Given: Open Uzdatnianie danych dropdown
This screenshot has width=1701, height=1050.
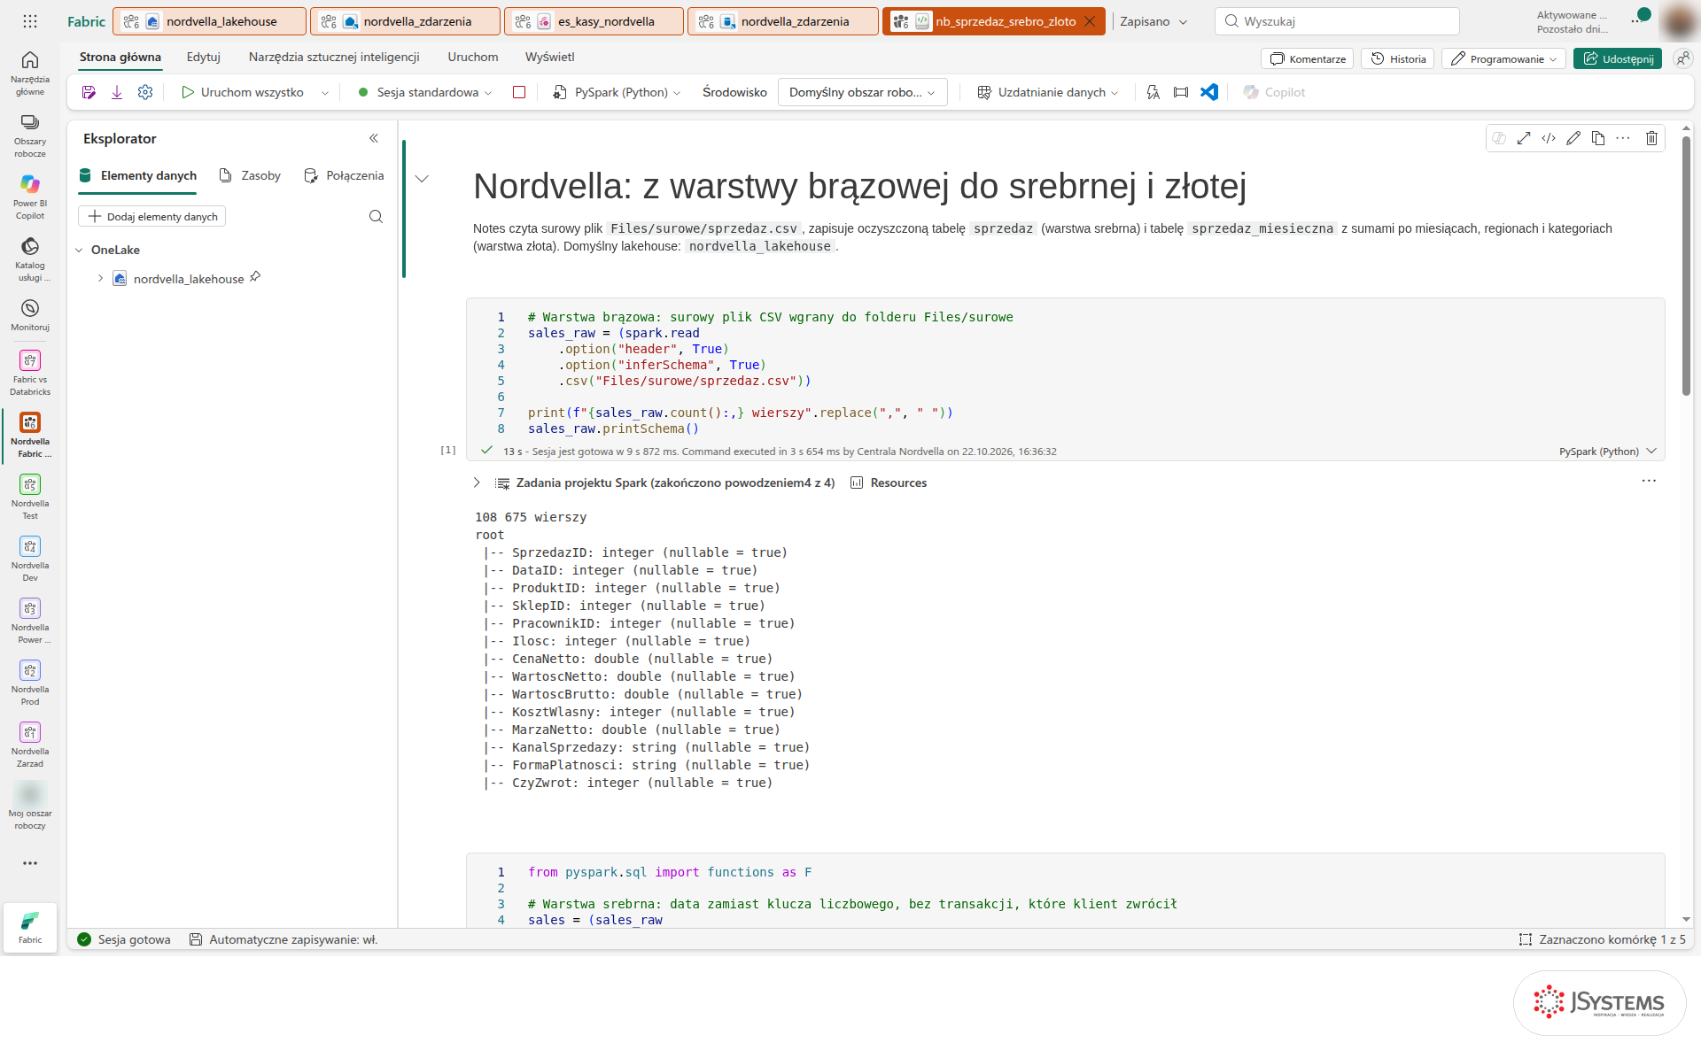Looking at the screenshot, I should (x=1047, y=92).
